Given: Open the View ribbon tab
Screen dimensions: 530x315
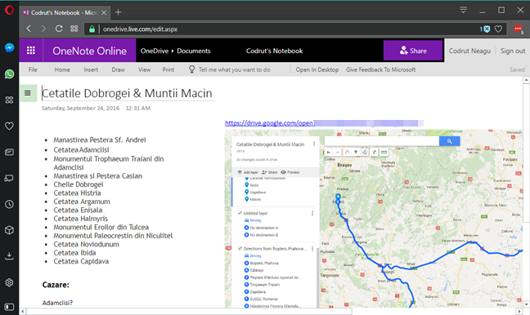Looking at the screenshot, I should 144,69.
